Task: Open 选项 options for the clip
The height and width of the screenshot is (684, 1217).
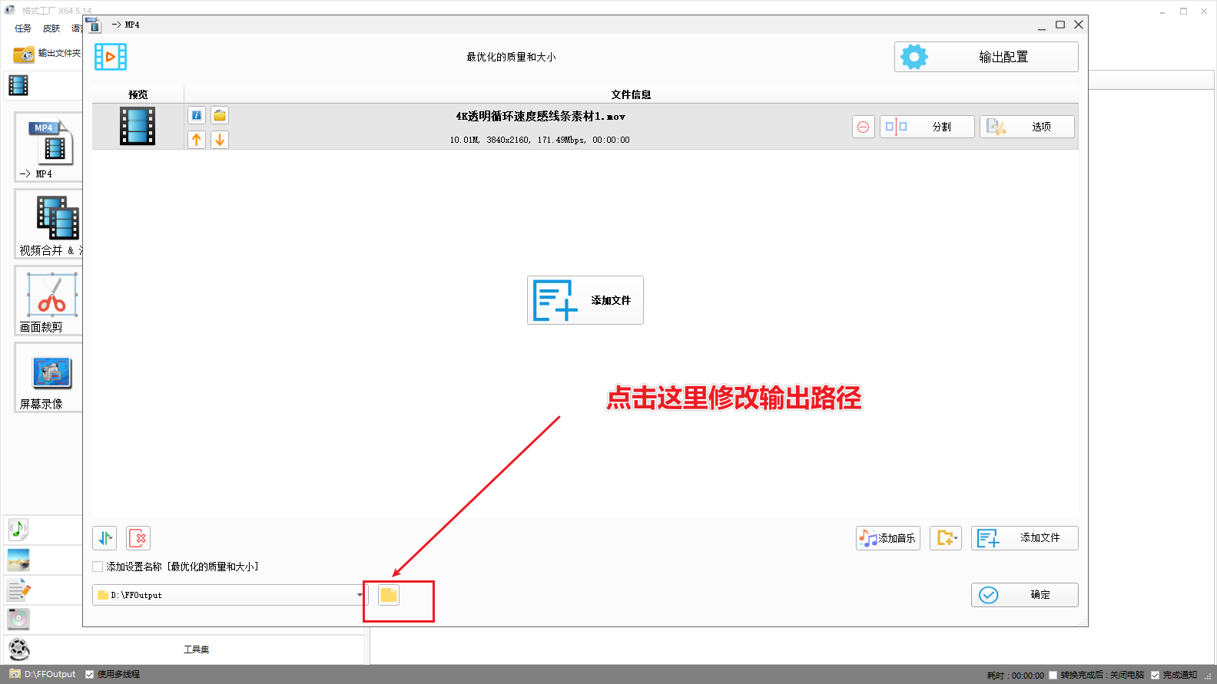Action: (x=1027, y=127)
